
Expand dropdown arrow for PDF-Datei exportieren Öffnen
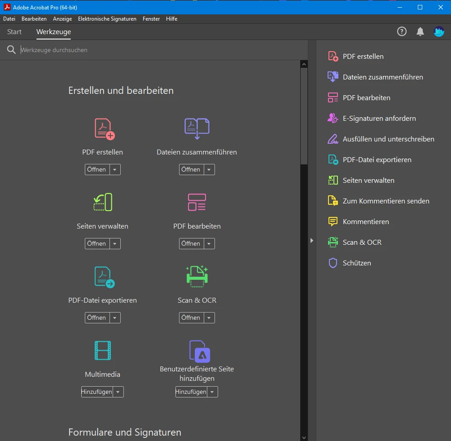[115, 318]
